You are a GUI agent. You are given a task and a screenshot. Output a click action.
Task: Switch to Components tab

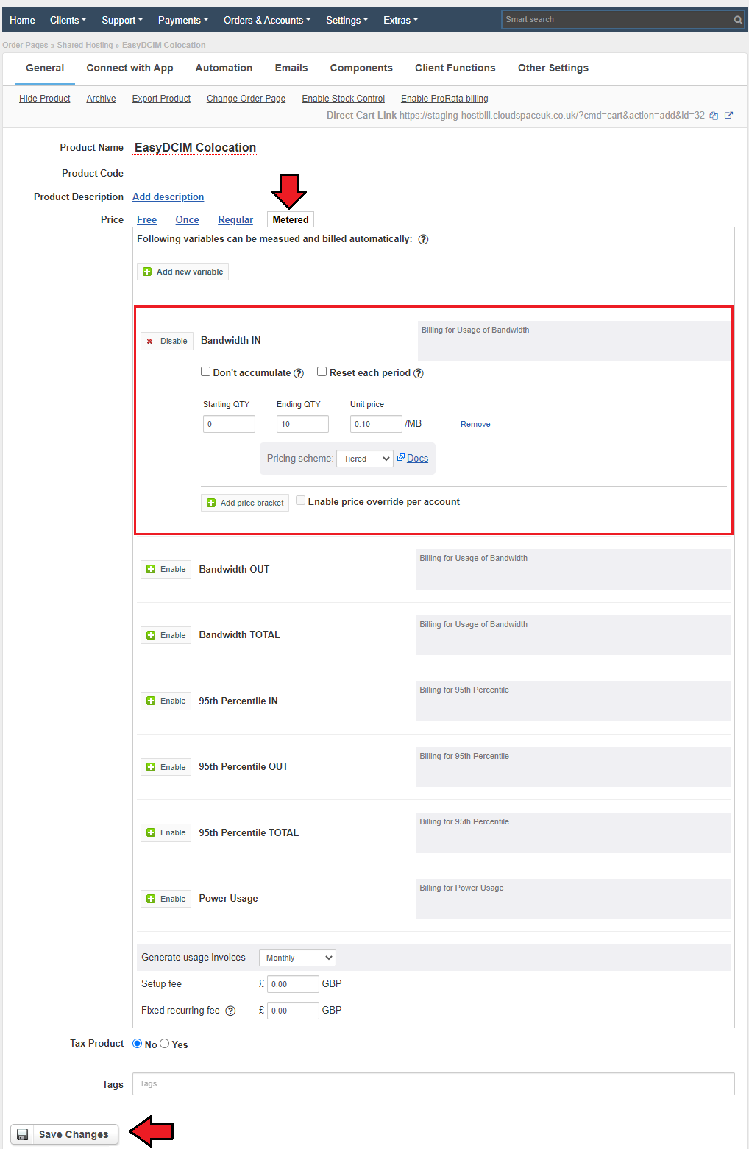[x=361, y=68]
